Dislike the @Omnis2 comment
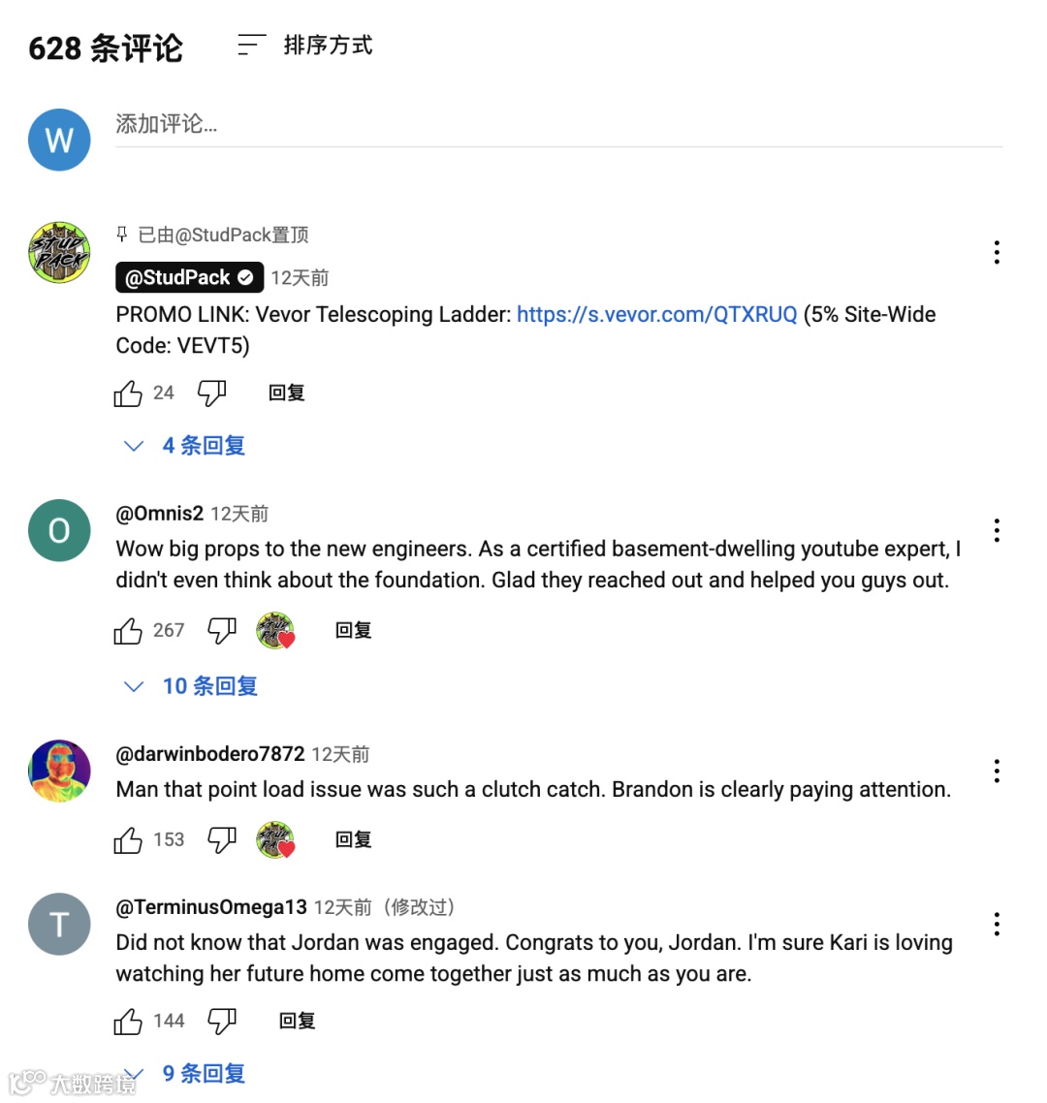Viewport: 1047px width, 1103px height. point(222,630)
